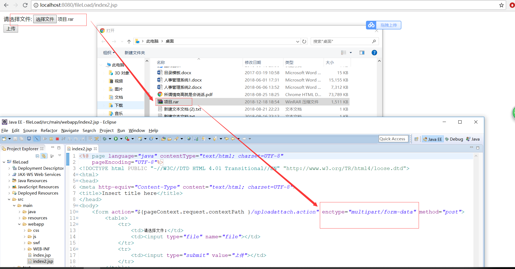
Task: Click the red Terminate icon
Action: tap(57, 139)
